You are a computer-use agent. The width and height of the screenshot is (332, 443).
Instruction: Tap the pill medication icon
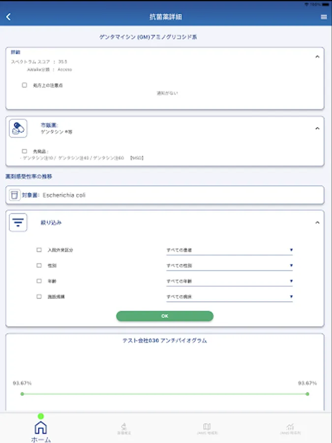(x=18, y=128)
